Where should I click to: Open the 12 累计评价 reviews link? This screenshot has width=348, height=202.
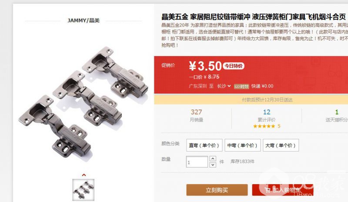click(x=267, y=115)
